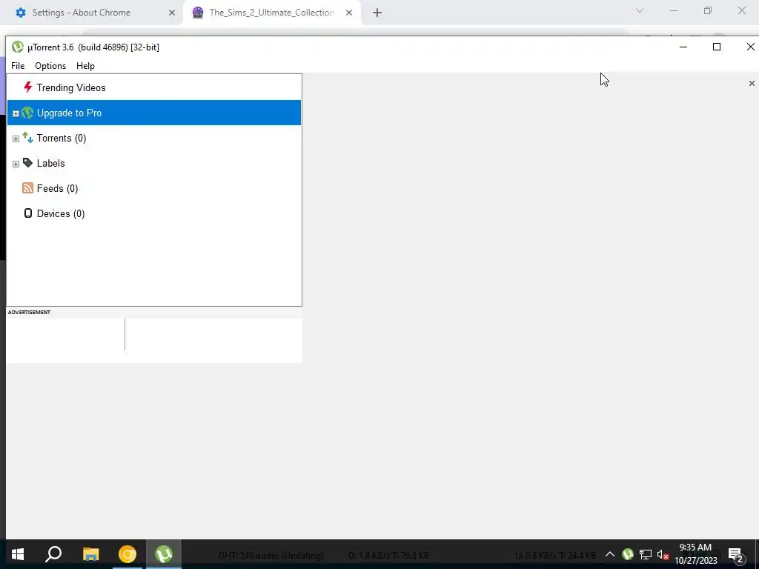The height and width of the screenshot is (569, 759).
Task: Open Windows taskbar search
Action: (53, 554)
